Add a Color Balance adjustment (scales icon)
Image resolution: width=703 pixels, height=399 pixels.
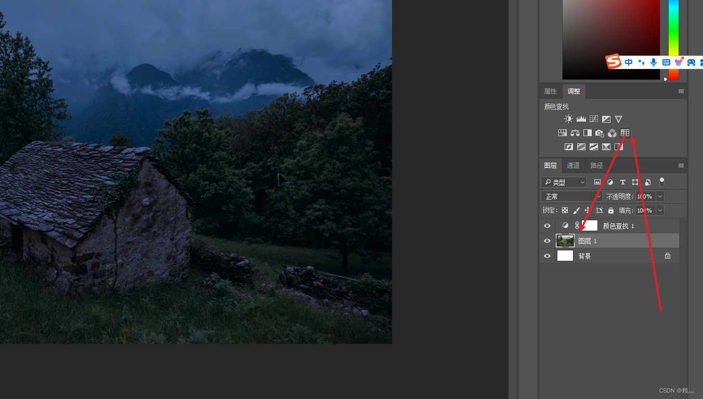click(x=575, y=133)
